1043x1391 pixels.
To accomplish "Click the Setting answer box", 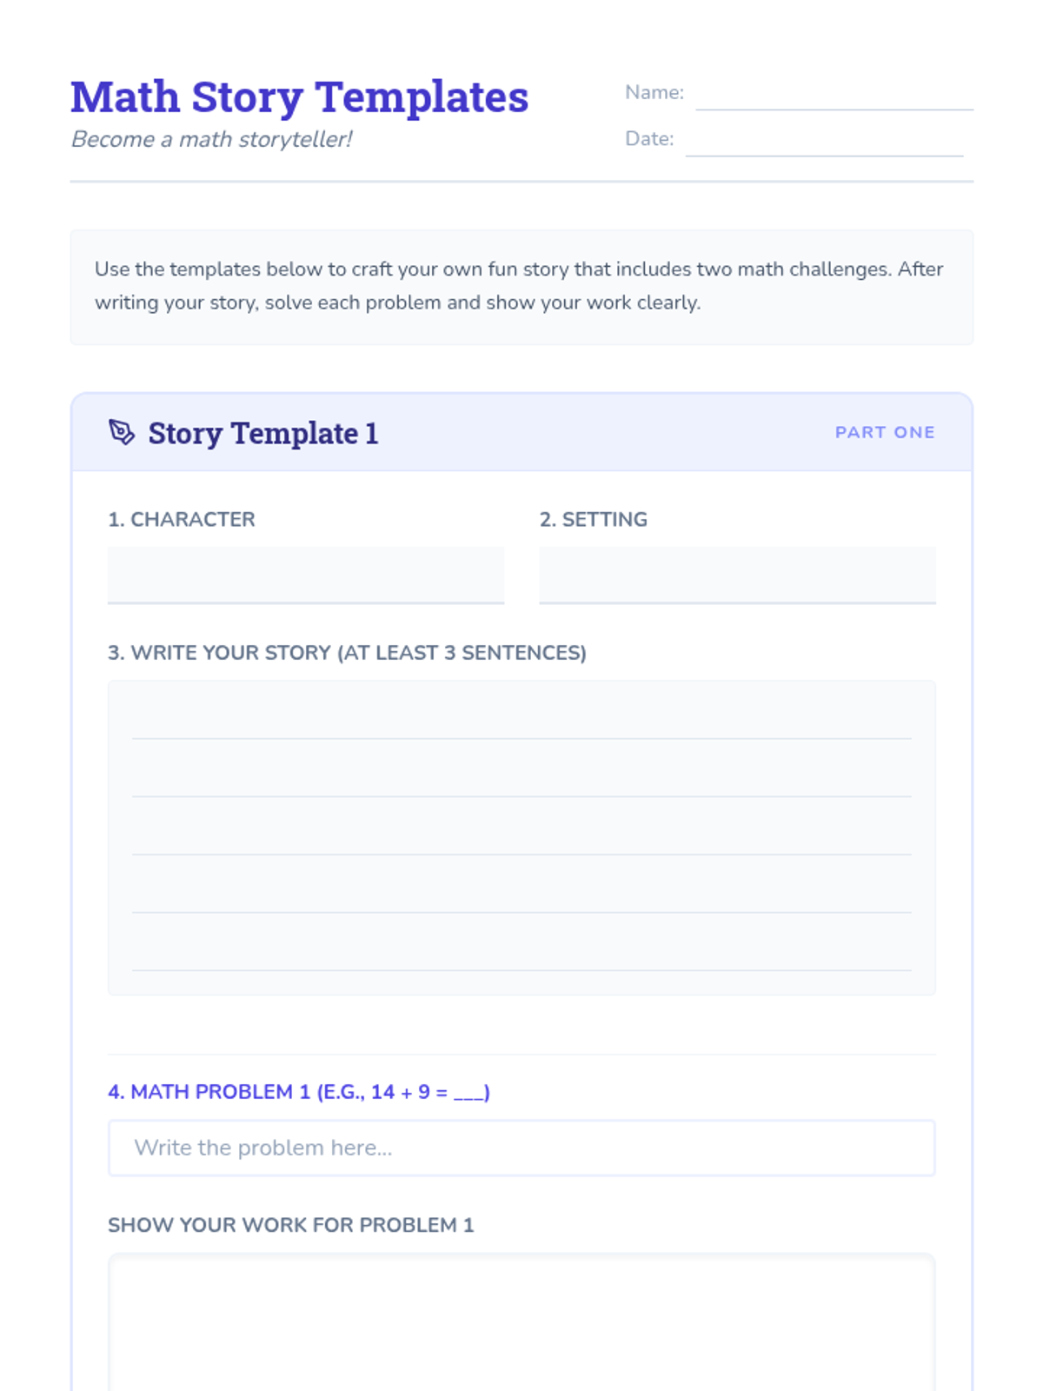I will tap(737, 576).
